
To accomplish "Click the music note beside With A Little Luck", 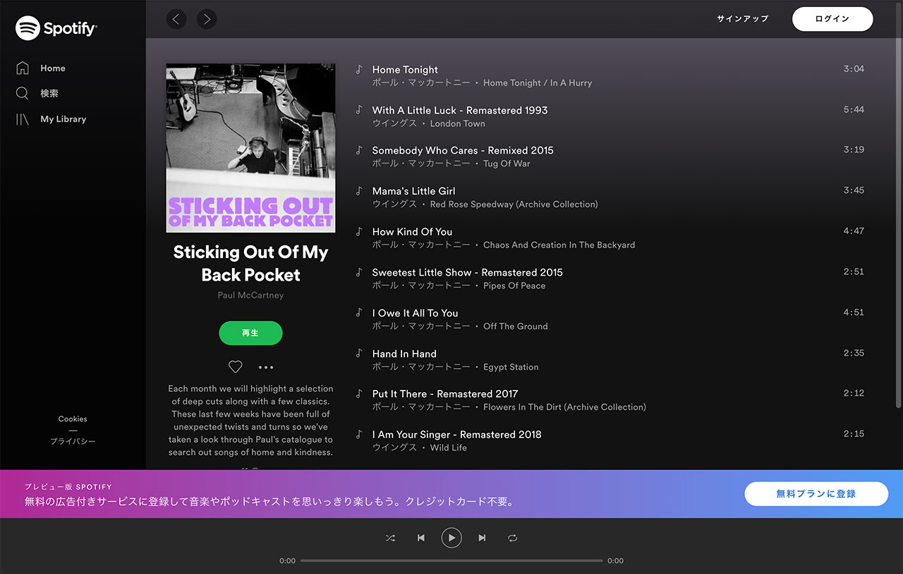I will (x=359, y=110).
